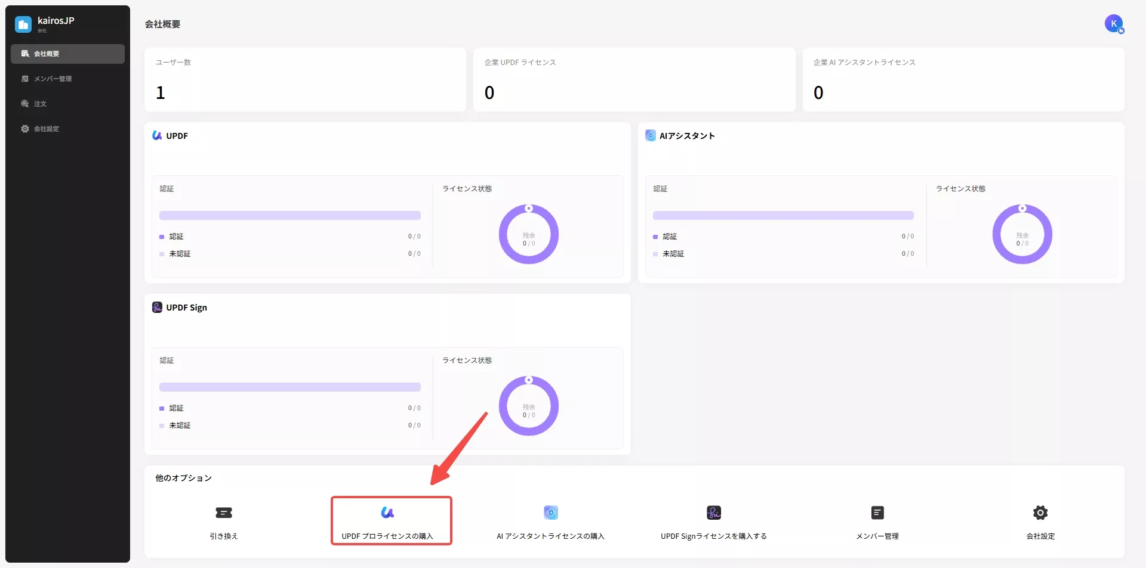Viewport: 1146px width, 568px height.
Task: Open AI アシスタントライセンスの購入 link
Action: 551,536
